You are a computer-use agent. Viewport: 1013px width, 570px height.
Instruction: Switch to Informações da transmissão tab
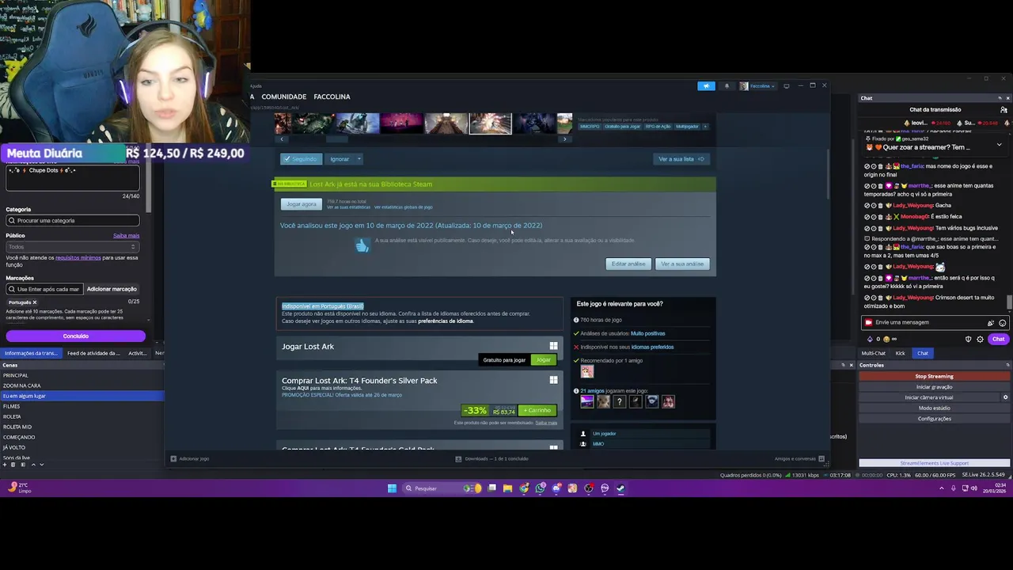[31, 353]
